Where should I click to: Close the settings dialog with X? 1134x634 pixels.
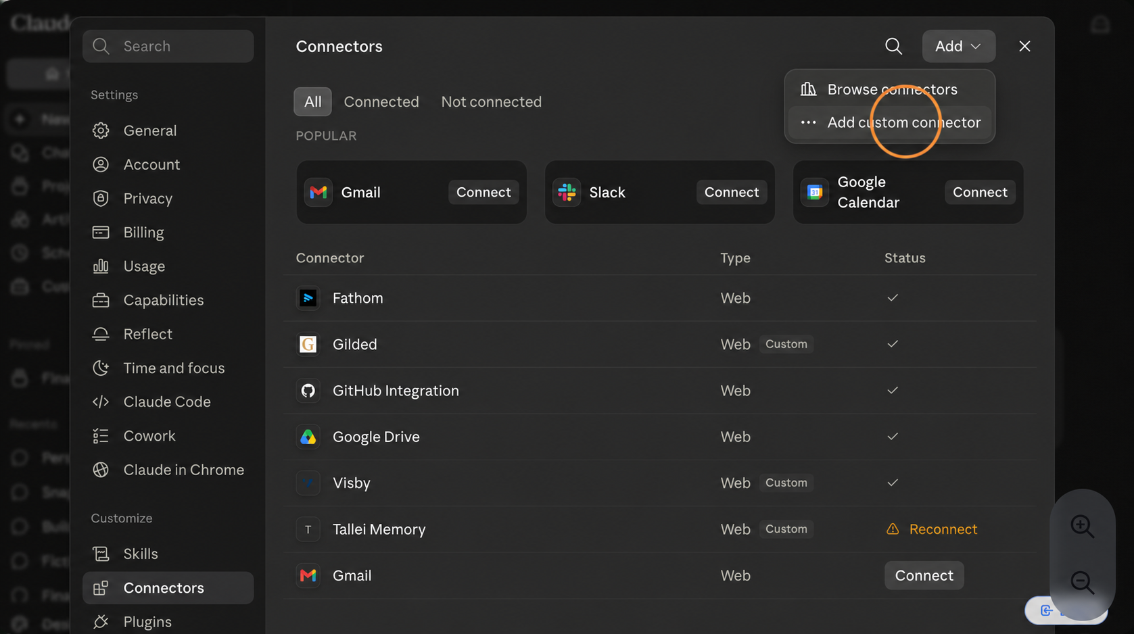click(1024, 46)
